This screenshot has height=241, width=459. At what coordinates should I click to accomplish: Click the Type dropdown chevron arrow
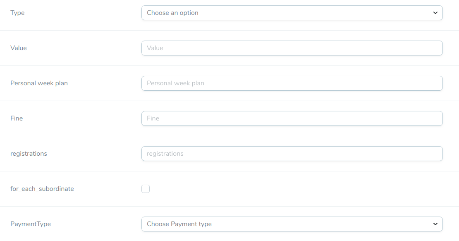pos(435,13)
